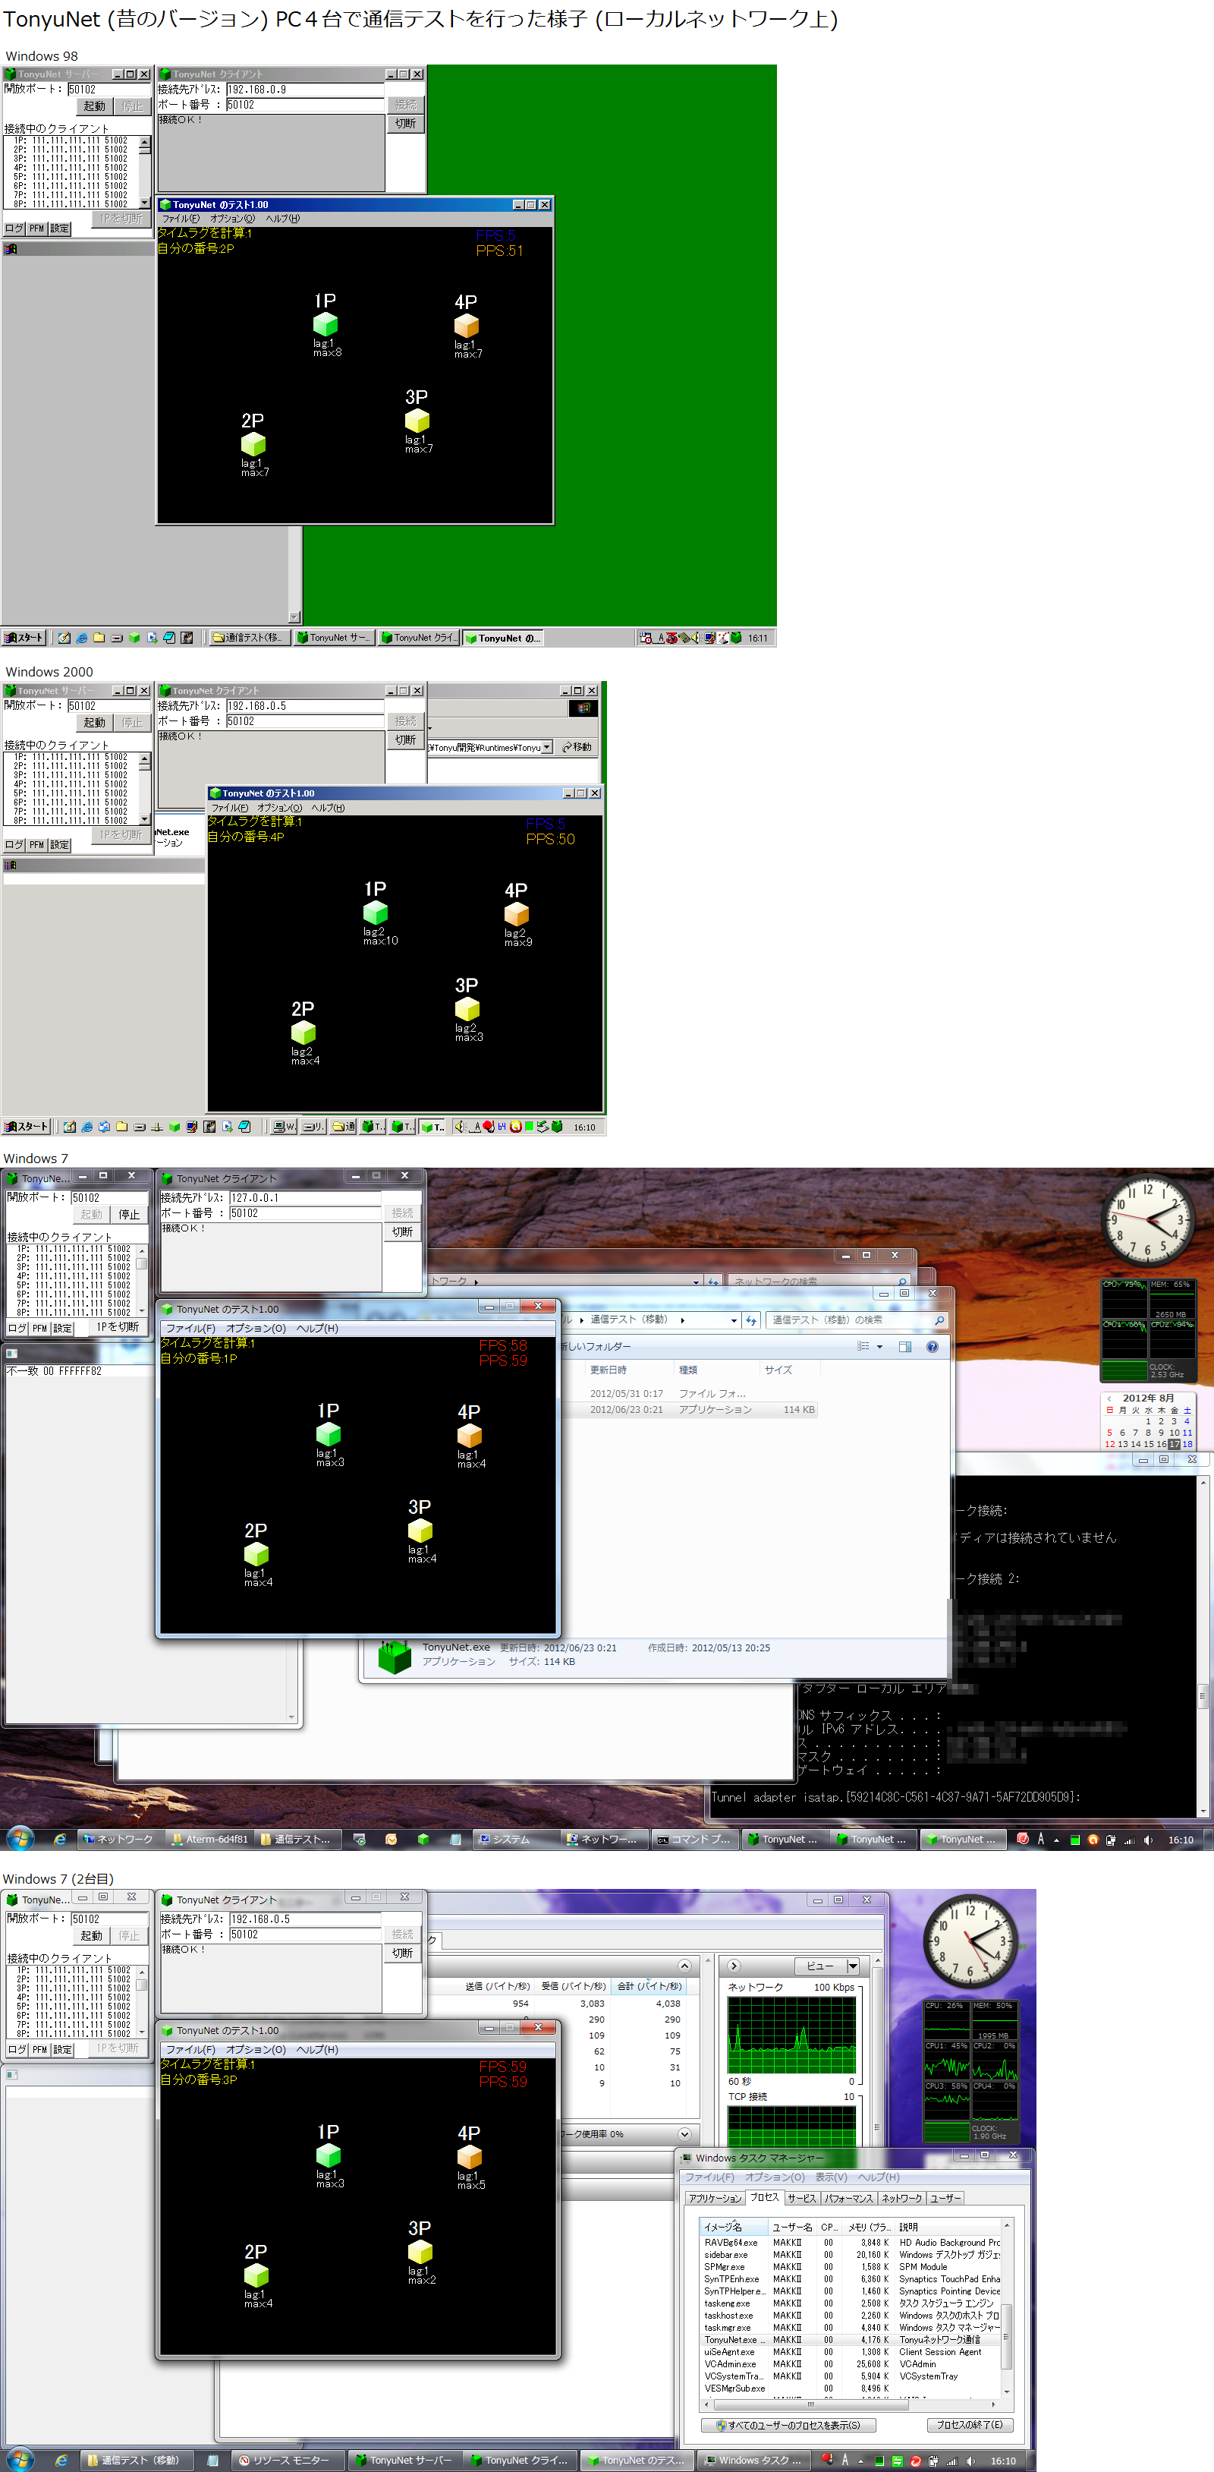Screen dimensions: 1214x2472
Task: Click ログ button in Windows 2000 server window
Action: [14, 844]
